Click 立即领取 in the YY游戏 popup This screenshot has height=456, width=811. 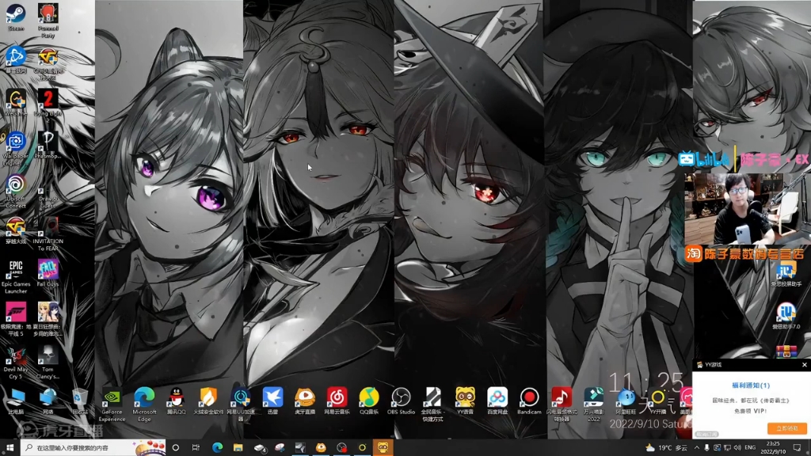point(786,428)
